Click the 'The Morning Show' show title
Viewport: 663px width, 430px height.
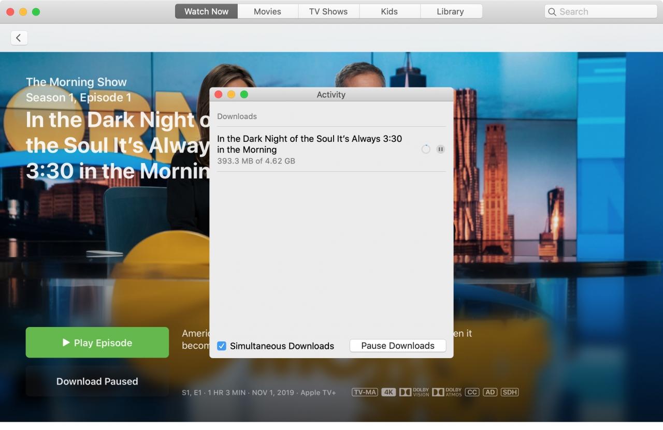(x=76, y=82)
